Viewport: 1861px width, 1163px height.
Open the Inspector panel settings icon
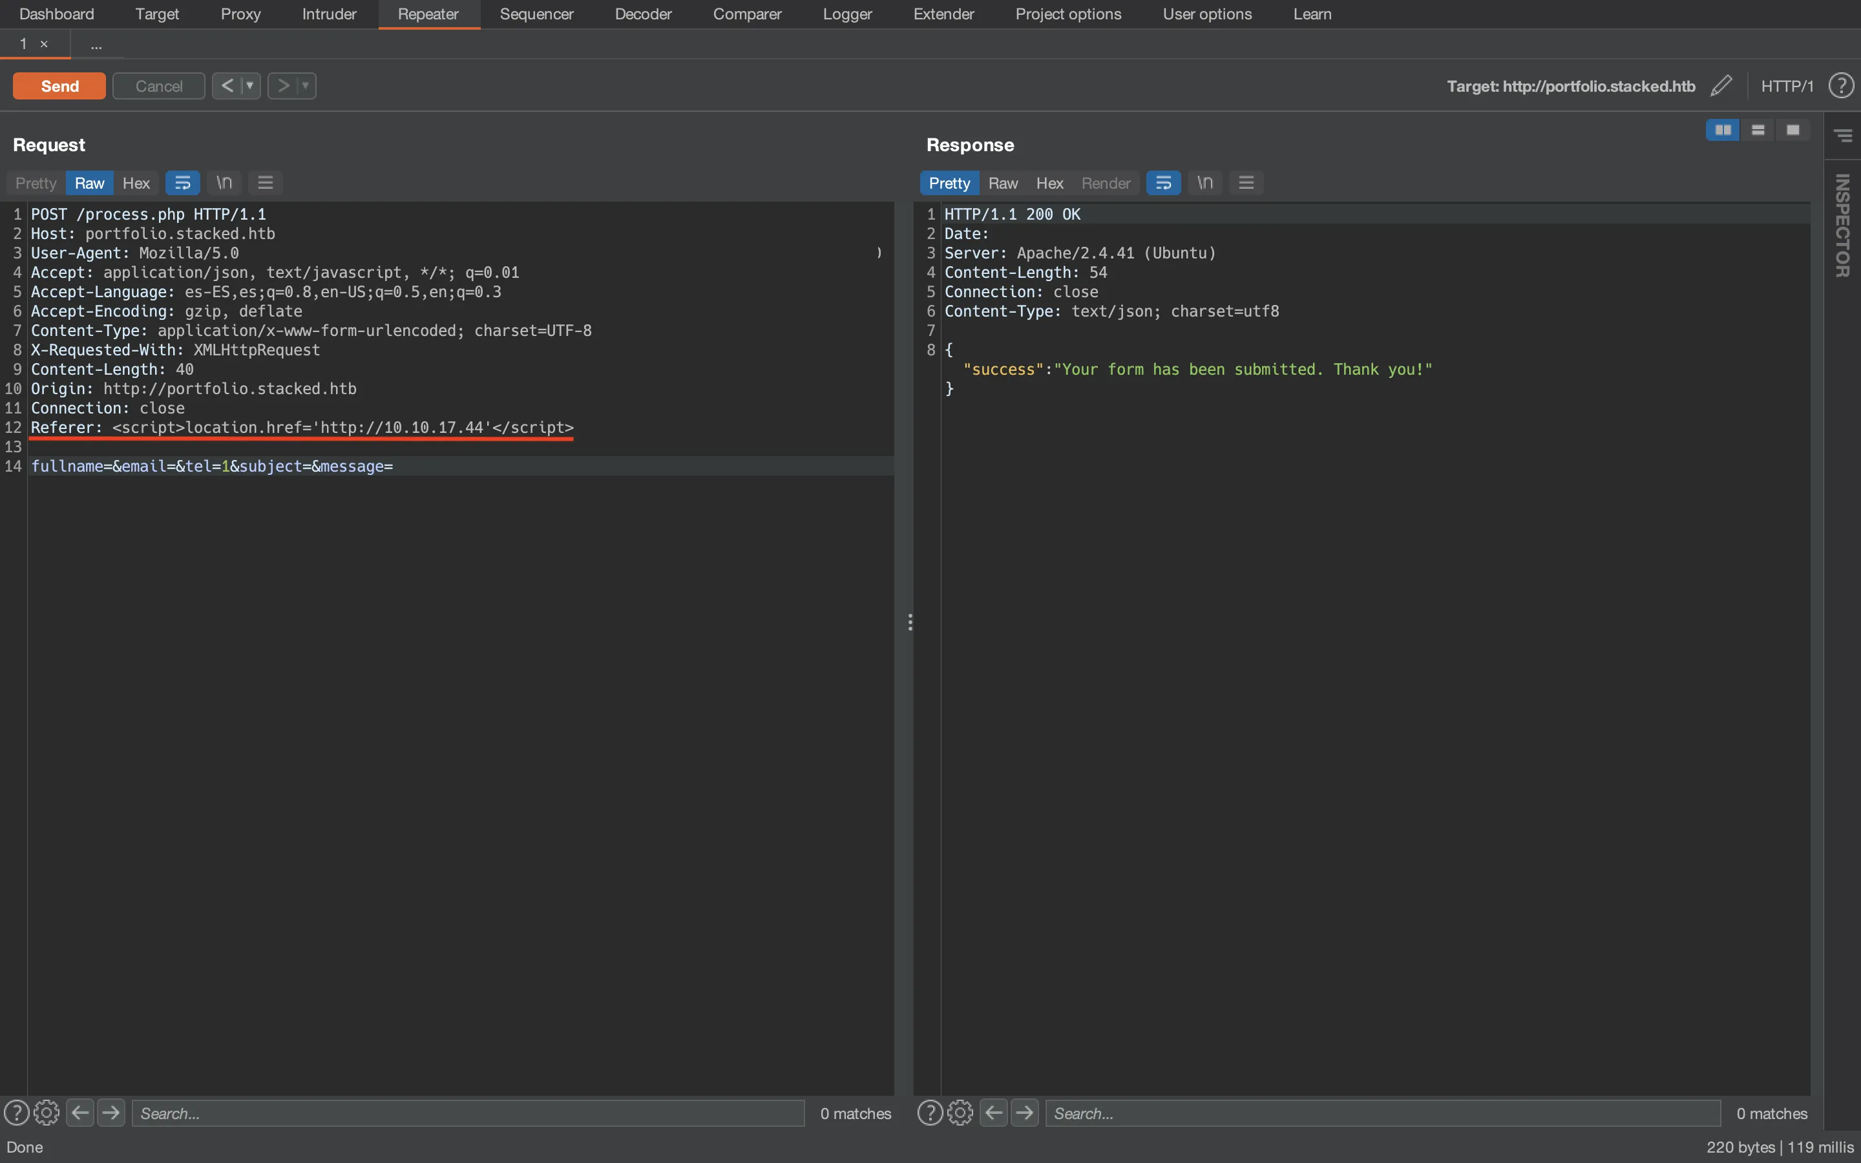click(1842, 136)
